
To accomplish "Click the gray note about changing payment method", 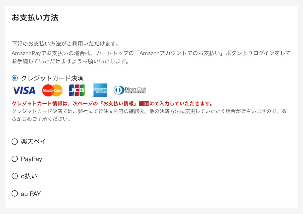I will pos(149,115).
